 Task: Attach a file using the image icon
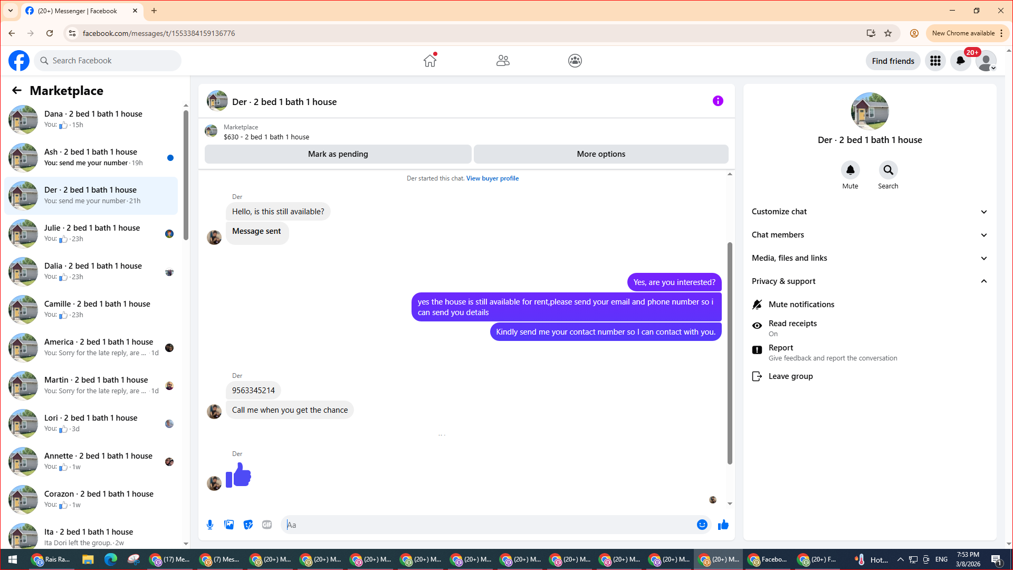(229, 525)
